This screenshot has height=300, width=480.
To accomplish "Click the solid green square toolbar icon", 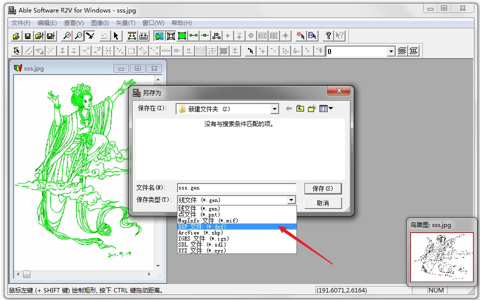I will 182,36.
